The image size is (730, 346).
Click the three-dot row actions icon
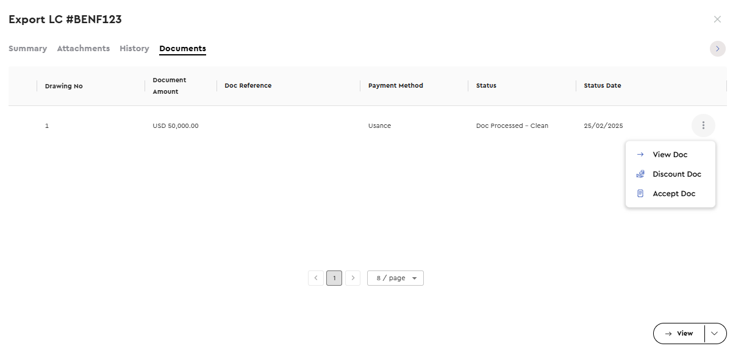(703, 125)
